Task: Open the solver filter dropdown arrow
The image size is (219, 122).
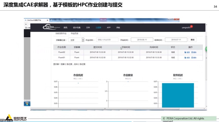Action: [83, 40]
